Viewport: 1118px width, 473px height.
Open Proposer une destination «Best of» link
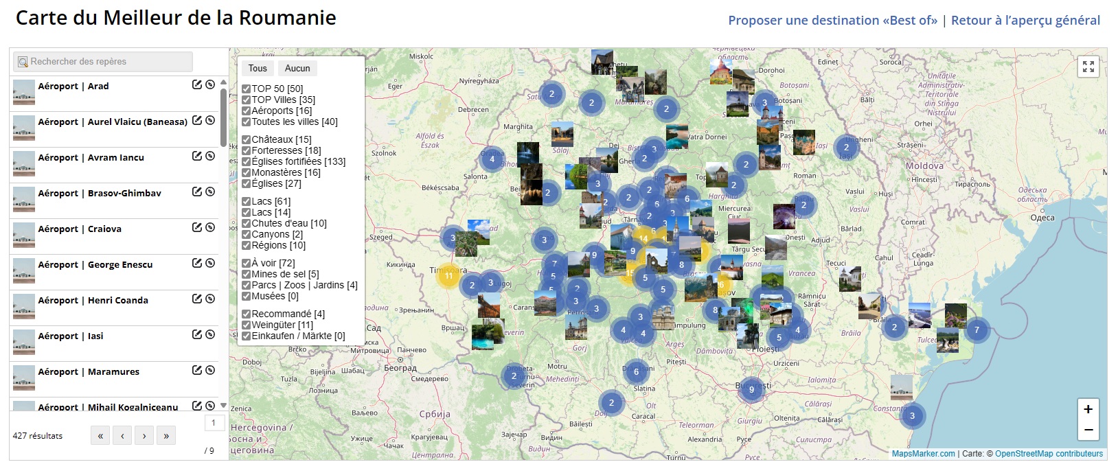(832, 21)
